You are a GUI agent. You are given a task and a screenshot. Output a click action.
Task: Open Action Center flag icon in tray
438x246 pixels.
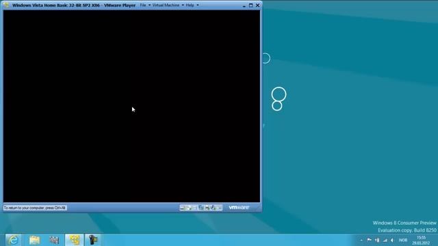(x=370, y=240)
